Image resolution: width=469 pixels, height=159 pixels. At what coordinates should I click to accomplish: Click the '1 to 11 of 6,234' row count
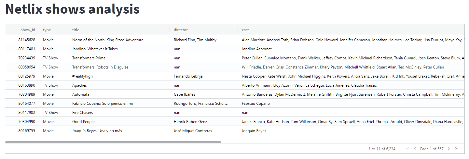[382, 149]
